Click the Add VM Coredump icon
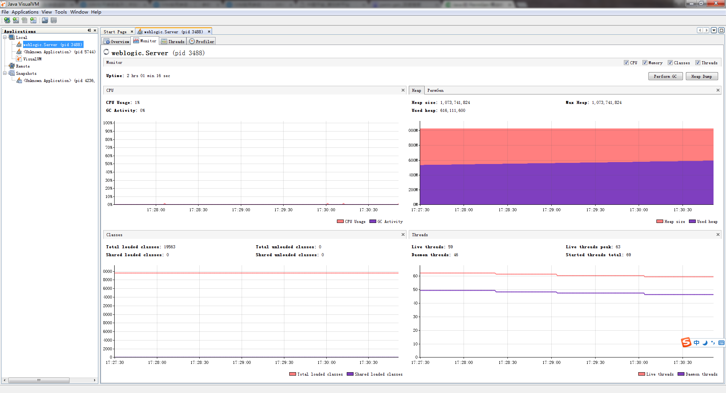This screenshot has height=393, width=726. click(24, 20)
